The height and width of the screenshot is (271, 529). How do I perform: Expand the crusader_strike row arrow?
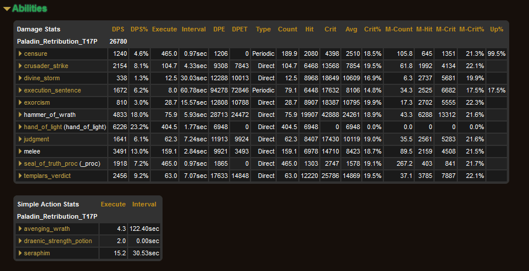pos(20,66)
